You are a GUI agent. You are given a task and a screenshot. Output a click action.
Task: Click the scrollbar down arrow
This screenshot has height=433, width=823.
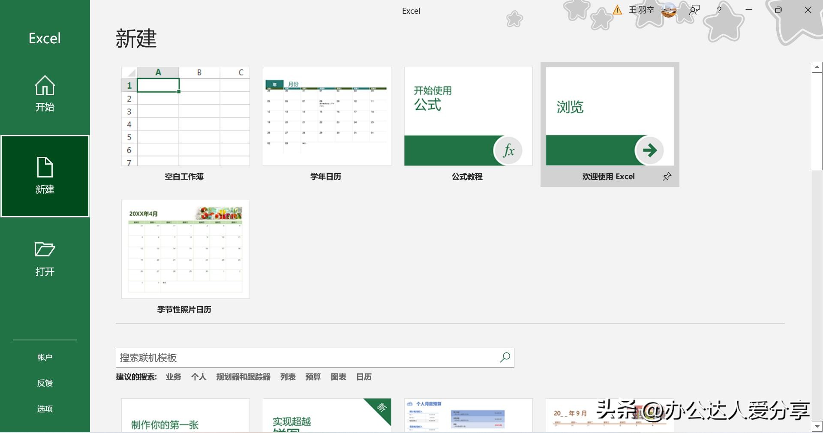(x=817, y=427)
